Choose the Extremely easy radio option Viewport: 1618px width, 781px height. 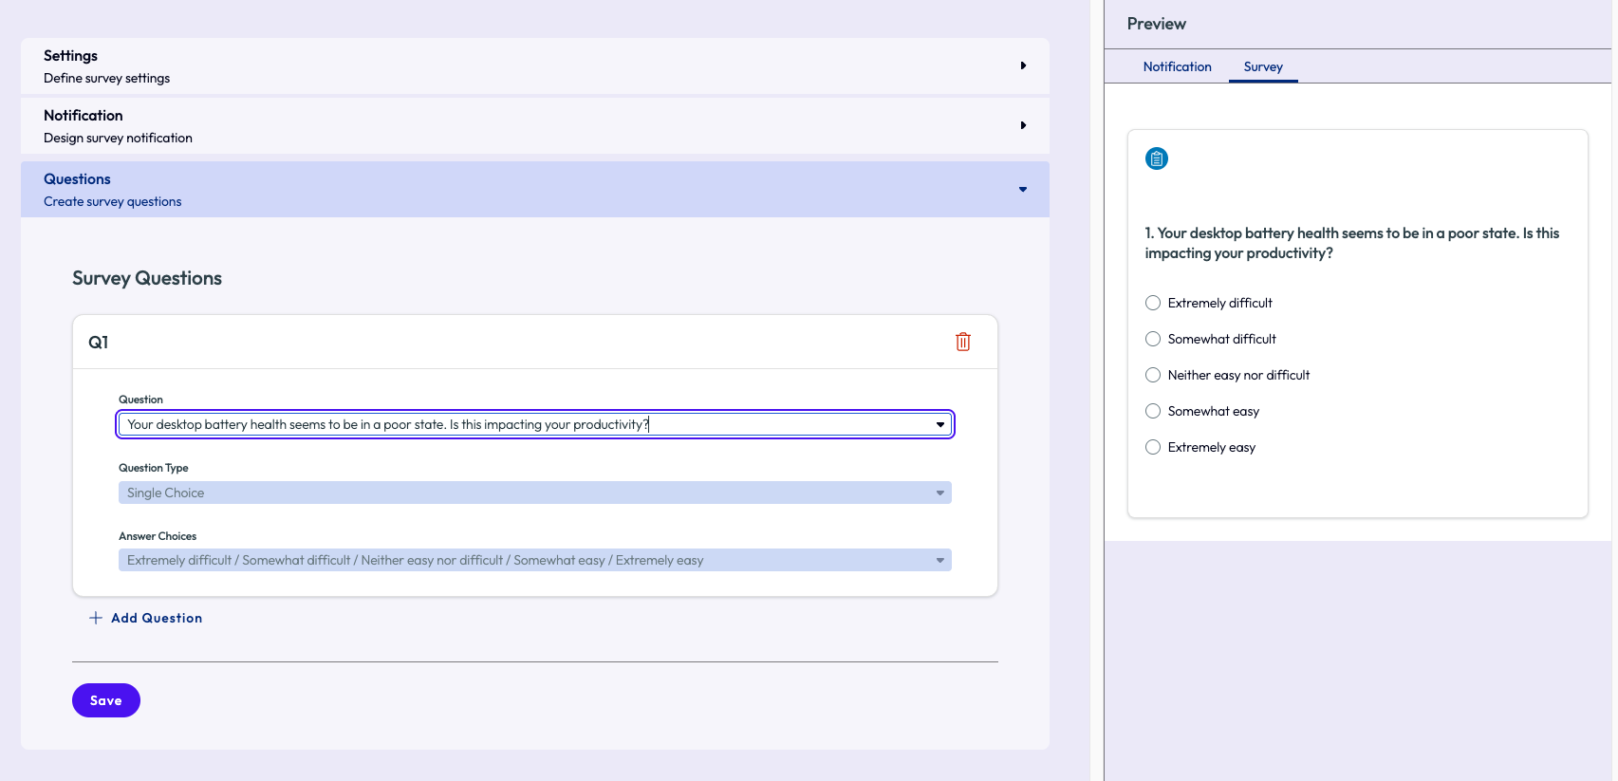click(x=1153, y=447)
